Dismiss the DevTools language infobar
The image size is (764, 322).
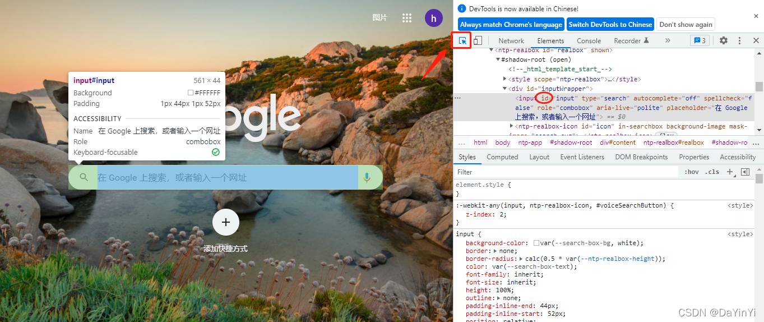(x=756, y=17)
